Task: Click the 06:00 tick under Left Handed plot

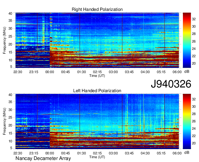Action: 177,153
